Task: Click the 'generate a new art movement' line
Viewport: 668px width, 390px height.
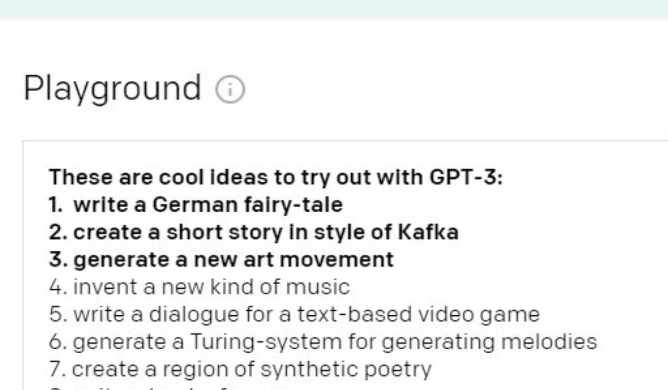Action: click(x=221, y=260)
